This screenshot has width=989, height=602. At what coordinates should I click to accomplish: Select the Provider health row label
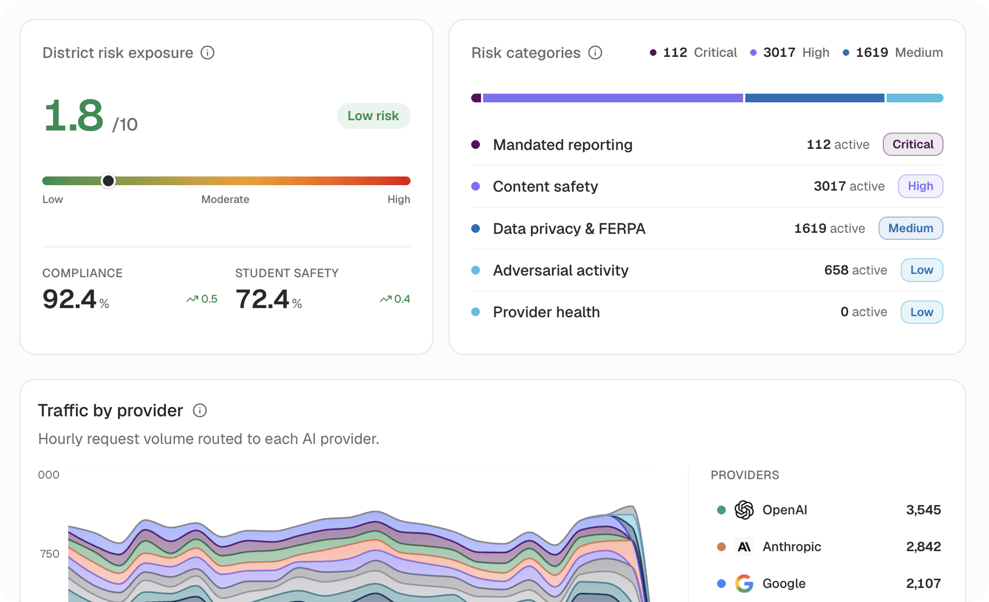546,312
